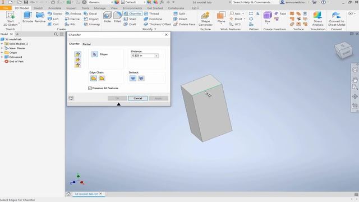Activate the Fillet tool
The width and height of the screenshot is (359, 202).
pos(117,17)
